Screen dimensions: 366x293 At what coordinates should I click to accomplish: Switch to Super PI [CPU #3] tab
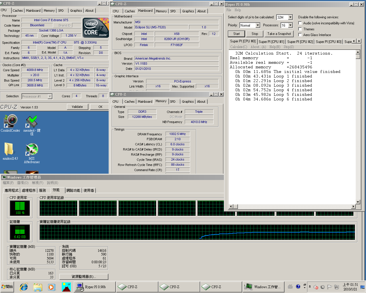[329, 41]
